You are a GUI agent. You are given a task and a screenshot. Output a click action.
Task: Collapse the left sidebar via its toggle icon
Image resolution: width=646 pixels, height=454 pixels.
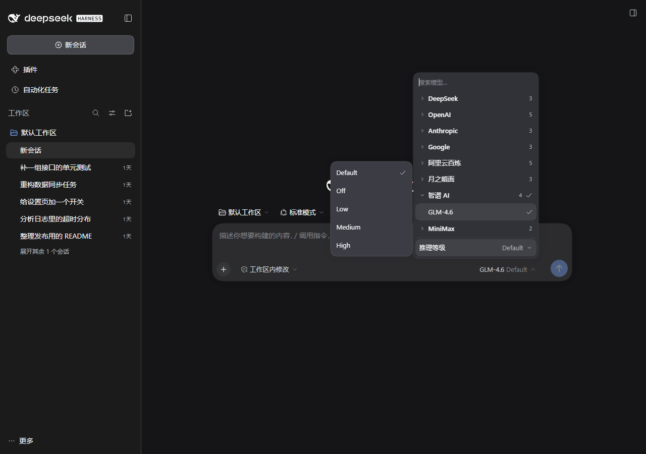pos(128,18)
